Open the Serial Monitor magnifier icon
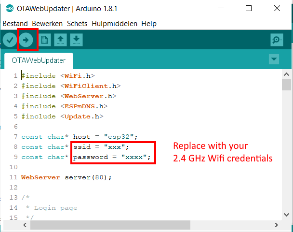The image size is (293, 232). coord(277,40)
